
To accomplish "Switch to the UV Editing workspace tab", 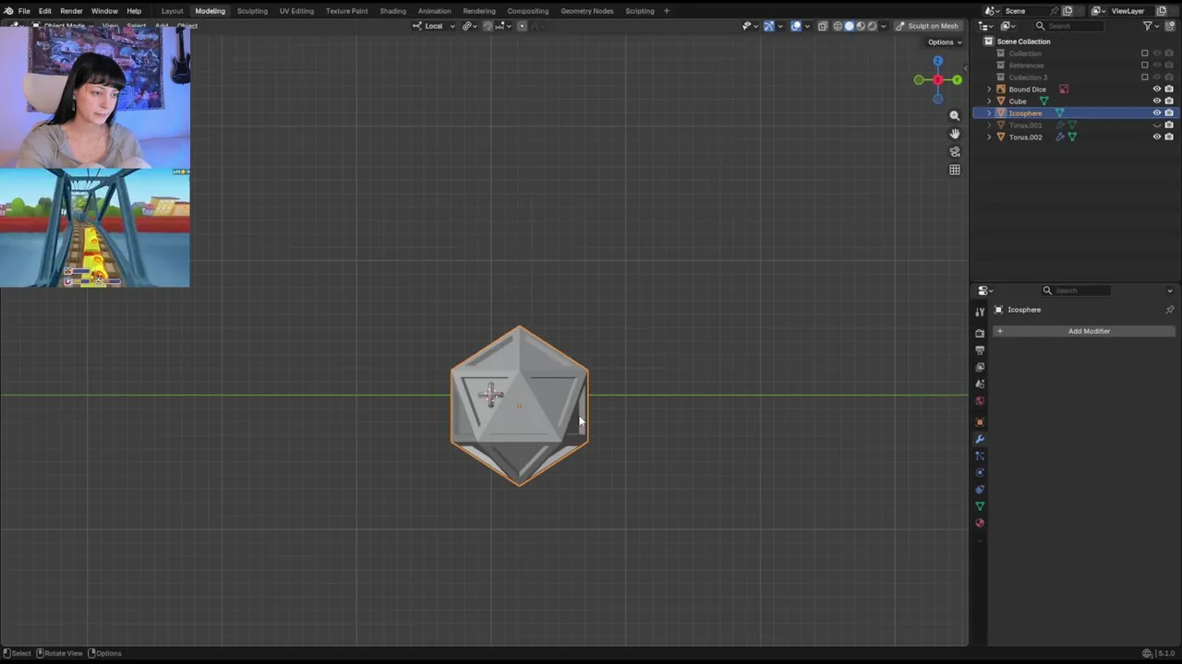I will point(296,11).
